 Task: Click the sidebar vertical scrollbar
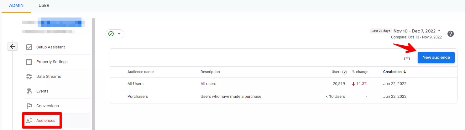[x=94, y=74]
